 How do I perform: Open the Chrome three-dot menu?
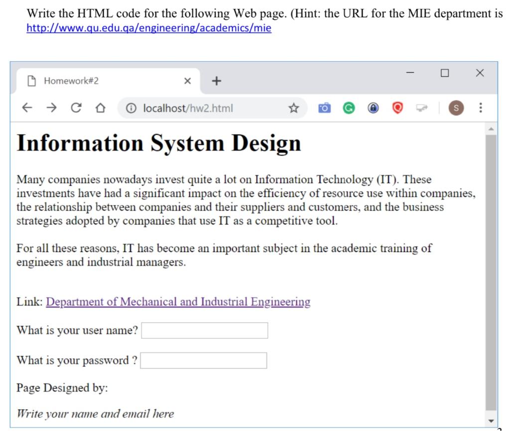coord(481,108)
